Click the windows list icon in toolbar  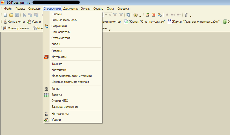(128, 15)
